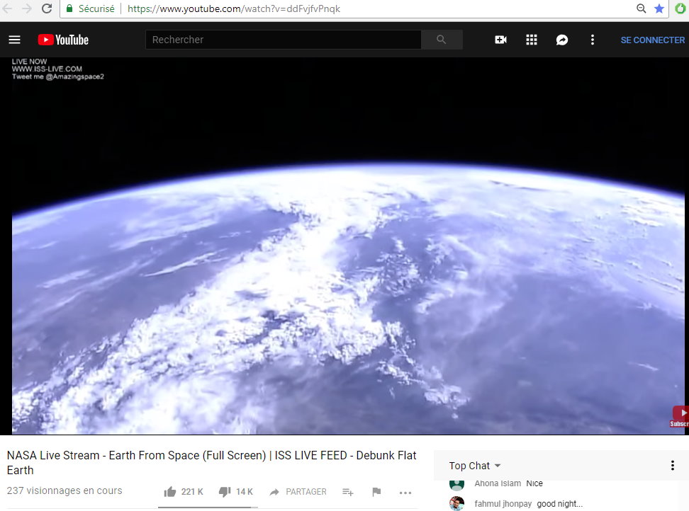
Task: Open the messages share bubble icon
Action: coord(562,40)
